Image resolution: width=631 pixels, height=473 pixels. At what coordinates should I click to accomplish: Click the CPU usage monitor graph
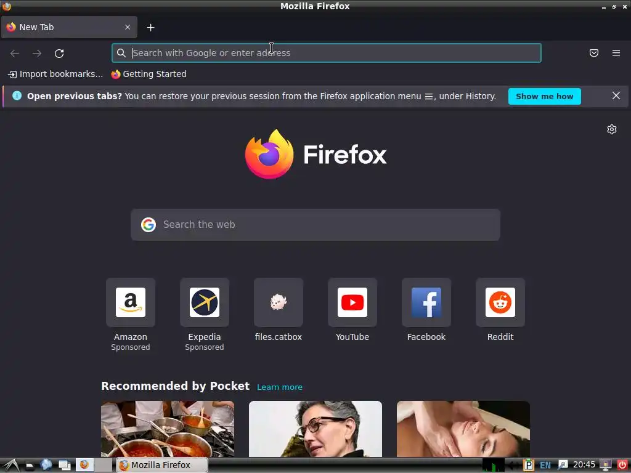coord(493,465)
